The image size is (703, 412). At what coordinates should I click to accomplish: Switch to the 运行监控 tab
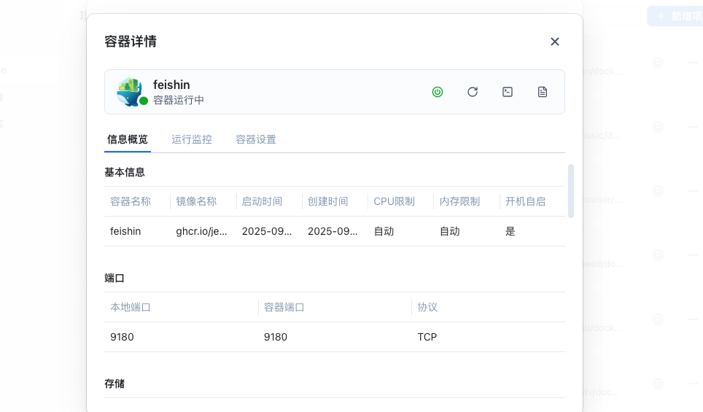click(192, 139)
